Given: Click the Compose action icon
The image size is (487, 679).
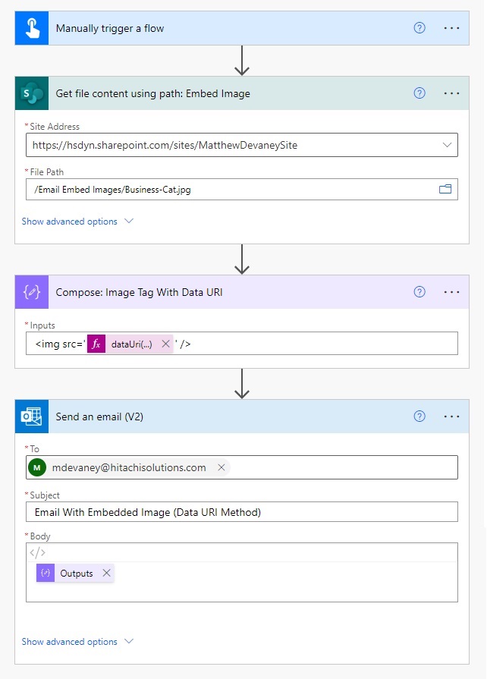Looking at the screenshot, I should click(31, 291).
